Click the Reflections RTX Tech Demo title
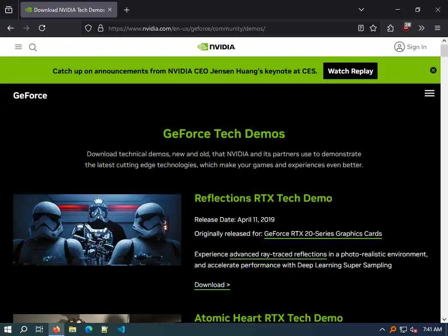The width and height of the screenshot is (448, 336). [x=263, y=198]
